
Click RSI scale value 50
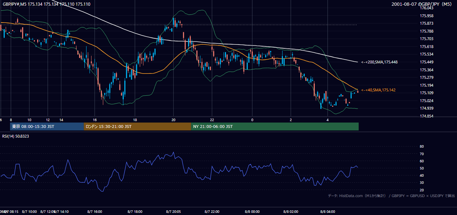pyautogui.click(x=422, y=168)
